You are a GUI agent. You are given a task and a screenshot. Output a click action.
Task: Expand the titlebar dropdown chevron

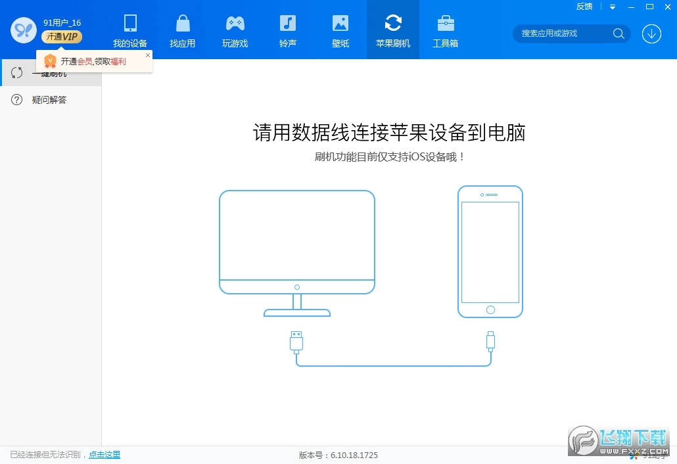(x=613, y=7)
